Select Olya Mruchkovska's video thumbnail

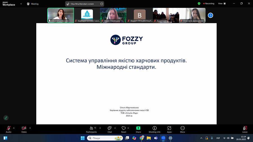[61, 15]
